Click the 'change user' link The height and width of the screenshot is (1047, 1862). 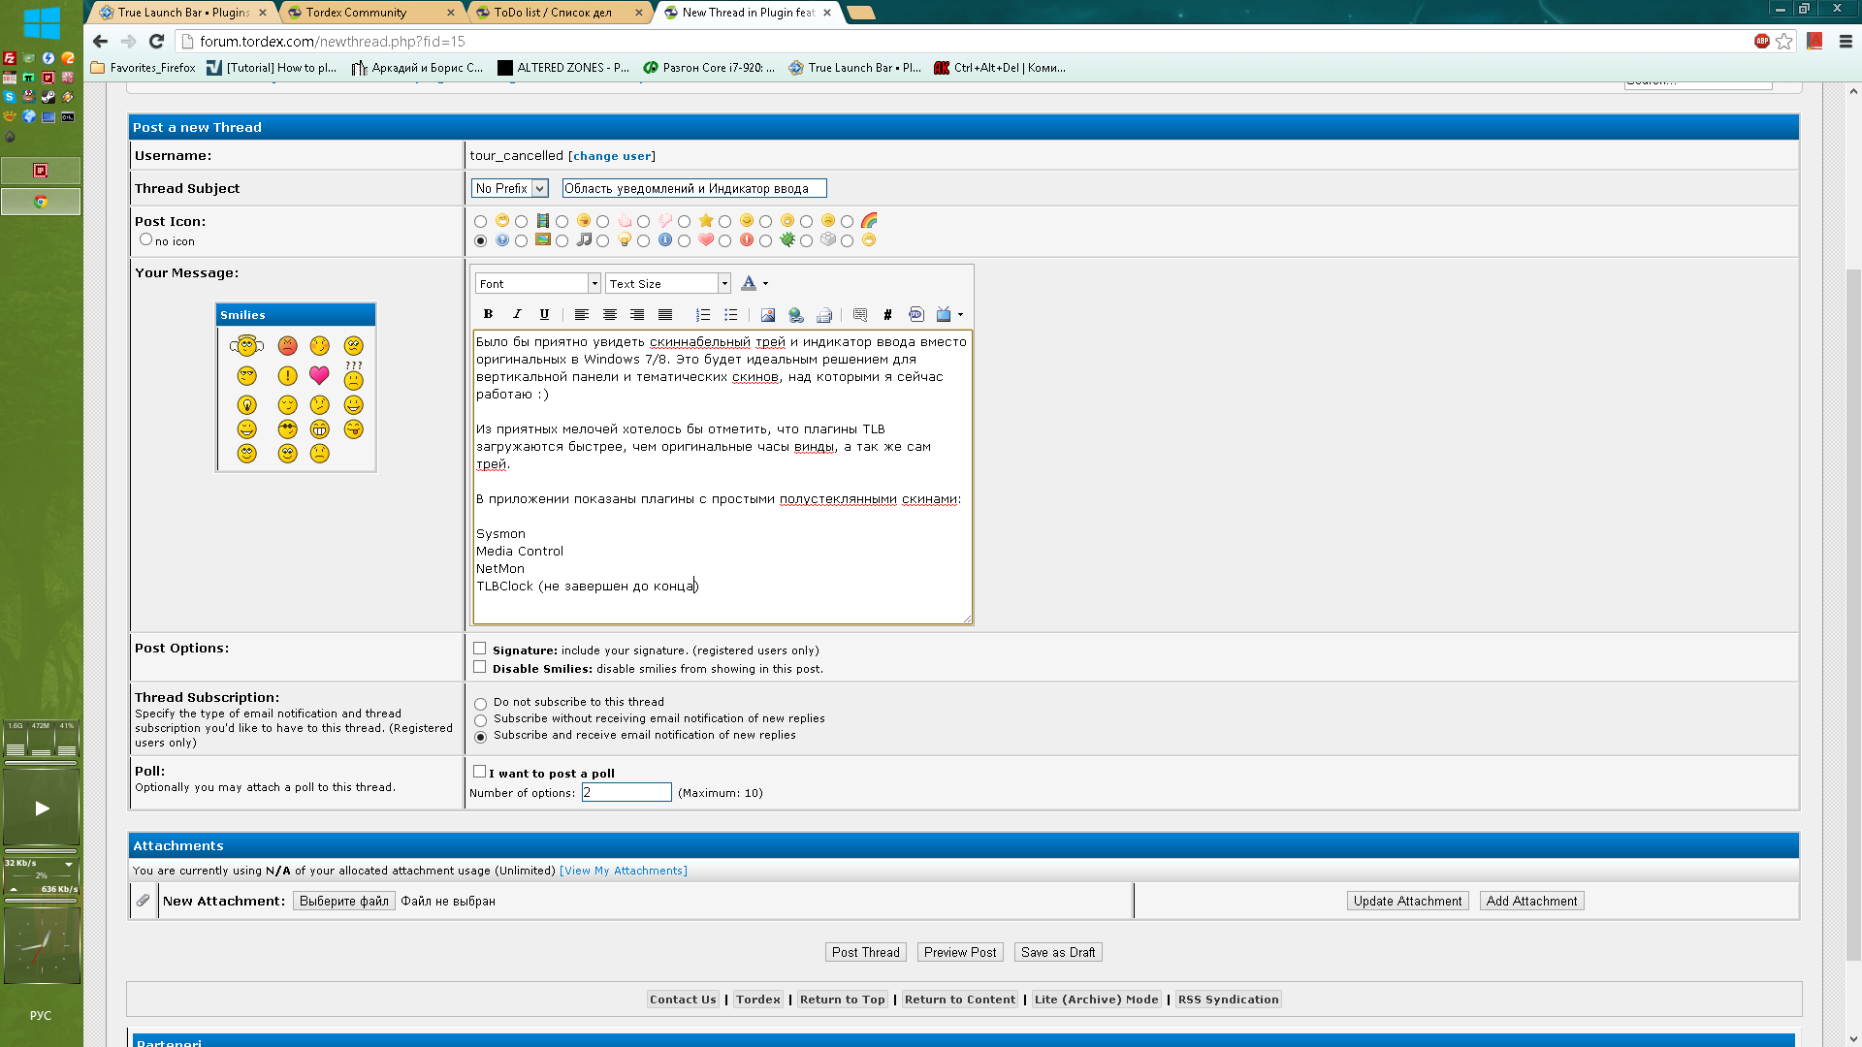(612, 156)
